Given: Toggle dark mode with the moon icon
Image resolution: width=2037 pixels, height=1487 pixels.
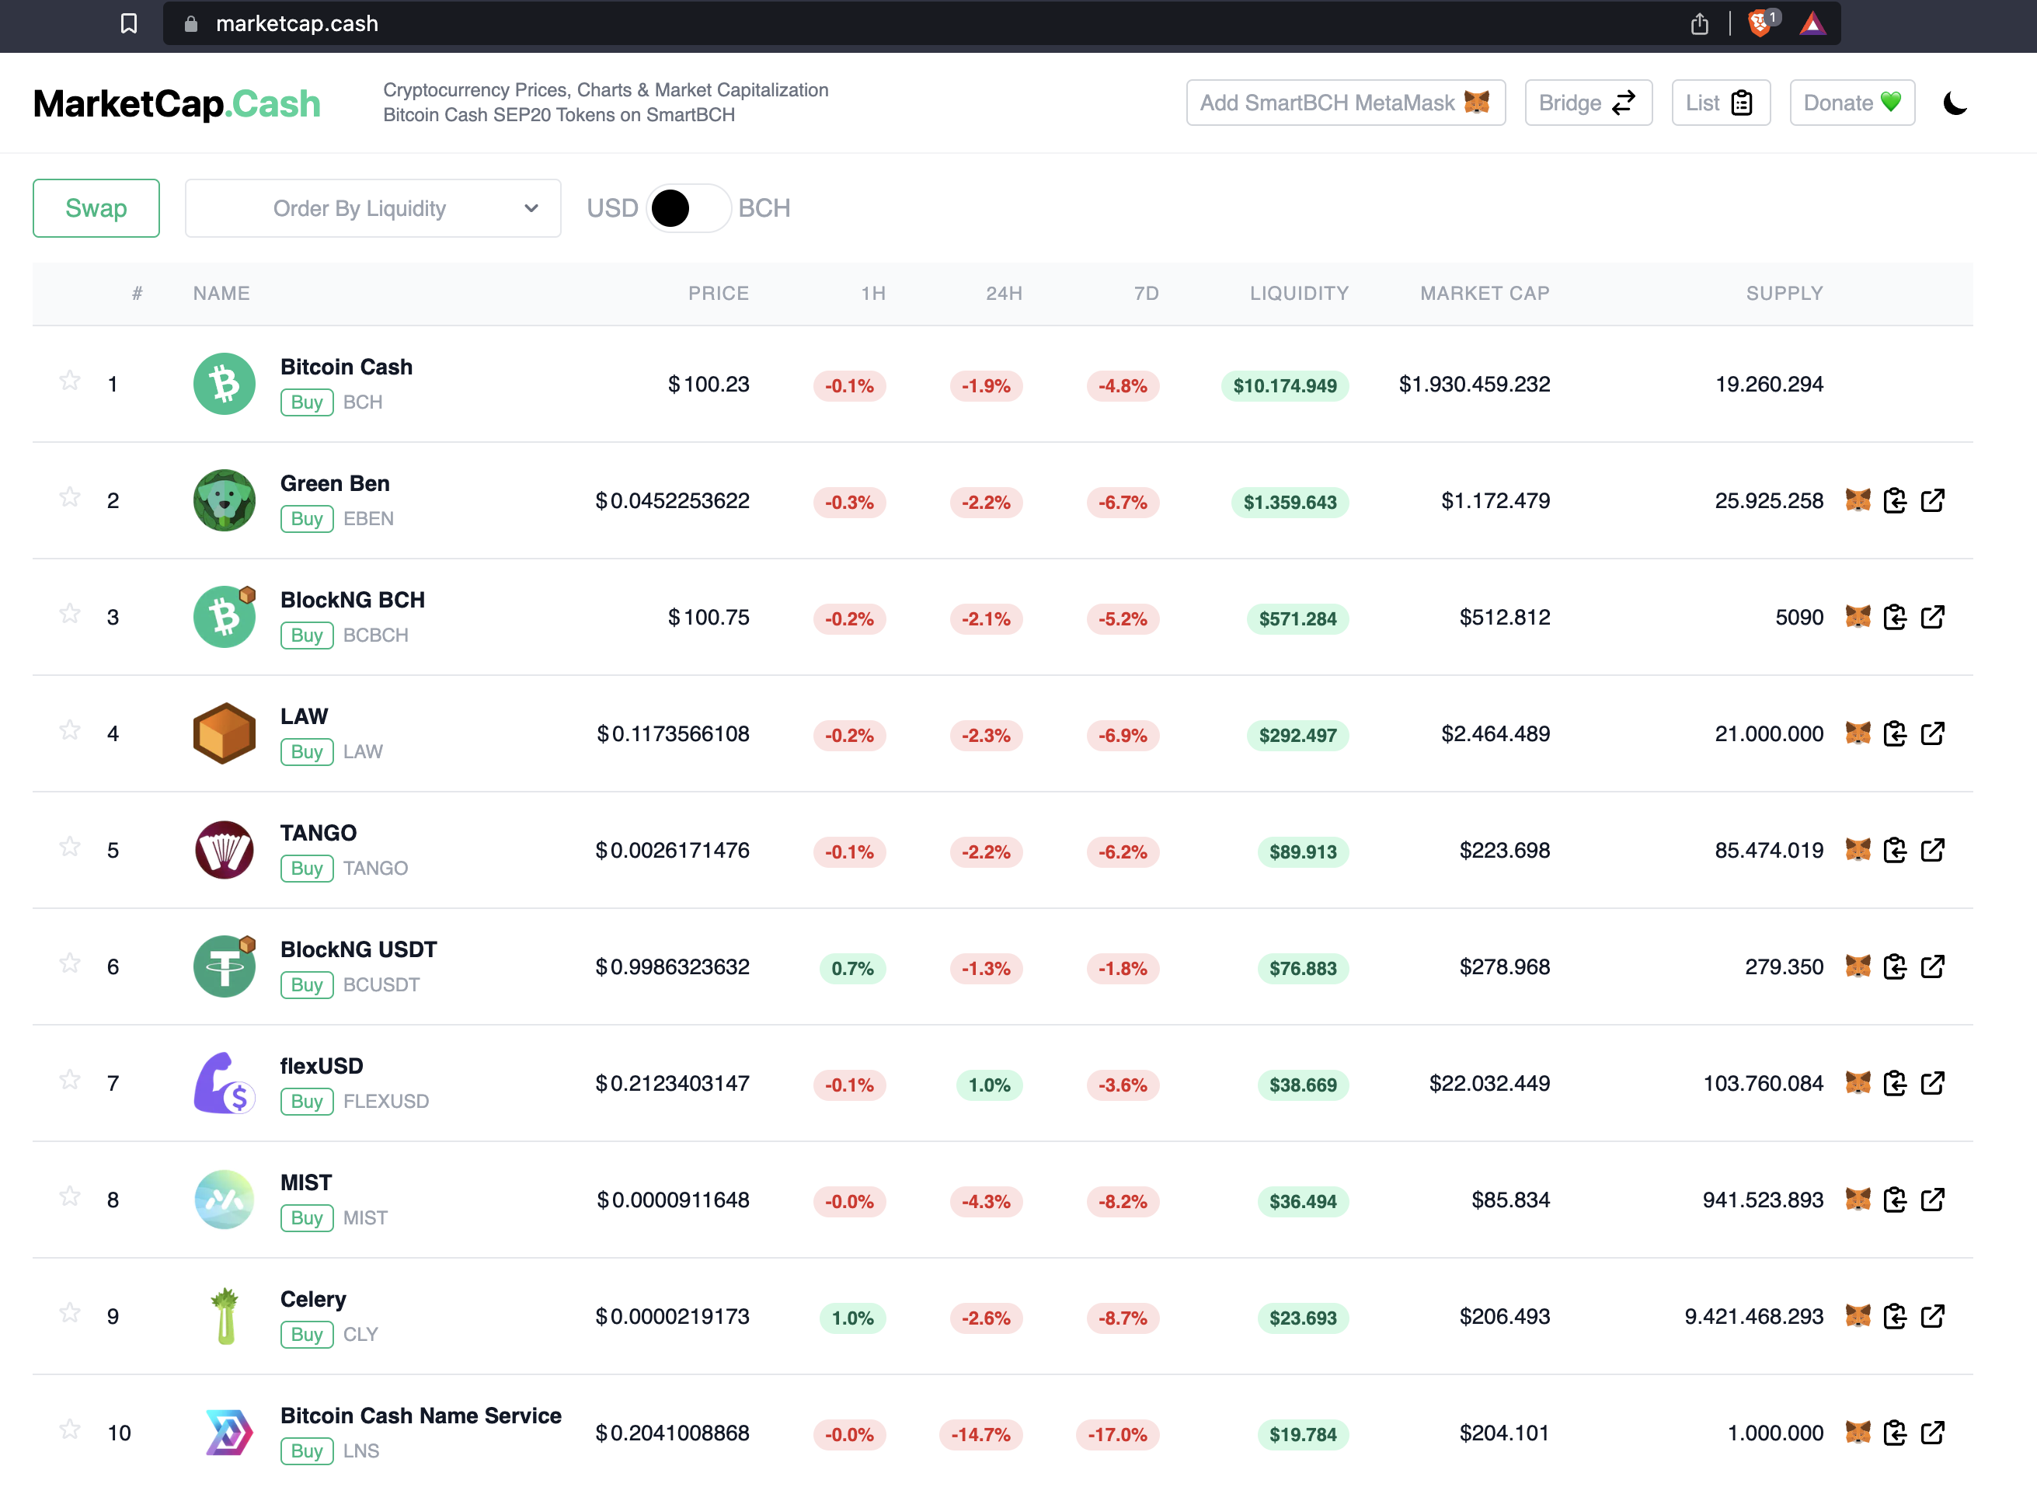Looking at the screenshot, I should point(1954,103).
